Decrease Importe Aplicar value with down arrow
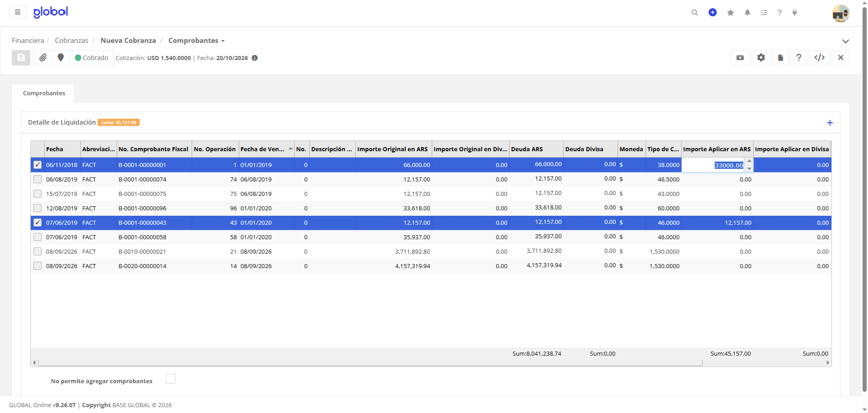The width and height of the screenshot is (868, 413). pos(749,168)
